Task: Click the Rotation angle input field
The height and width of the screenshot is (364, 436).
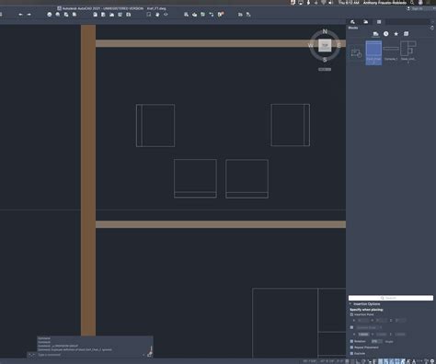Action: click(376, 341)
